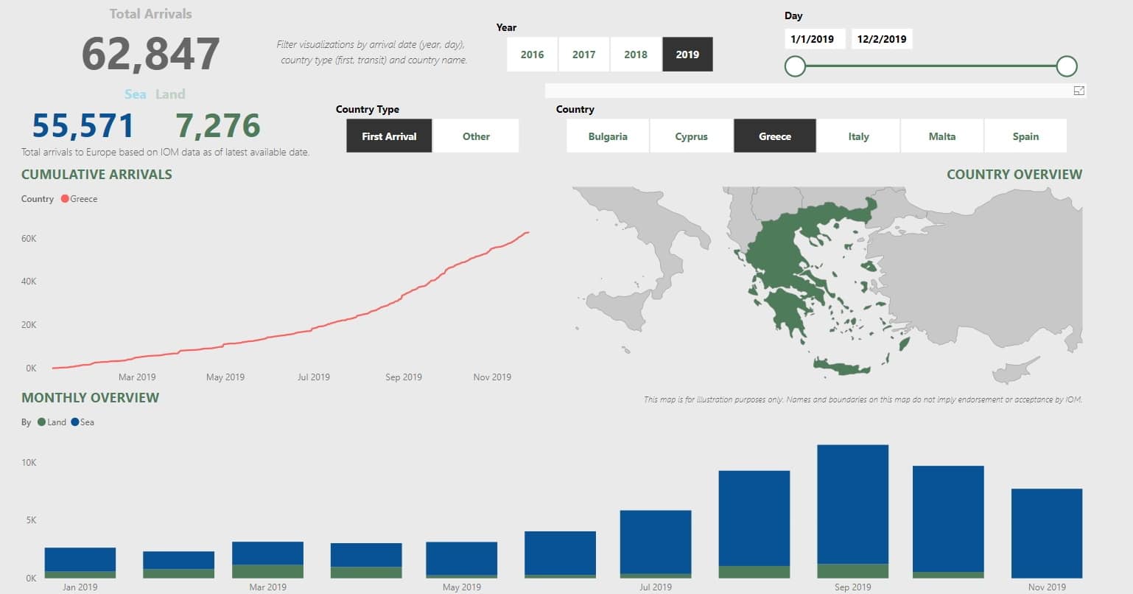Toggle First Arrival country type
This screenshot has width=1133, height=594.
click(x=389, y=136)
